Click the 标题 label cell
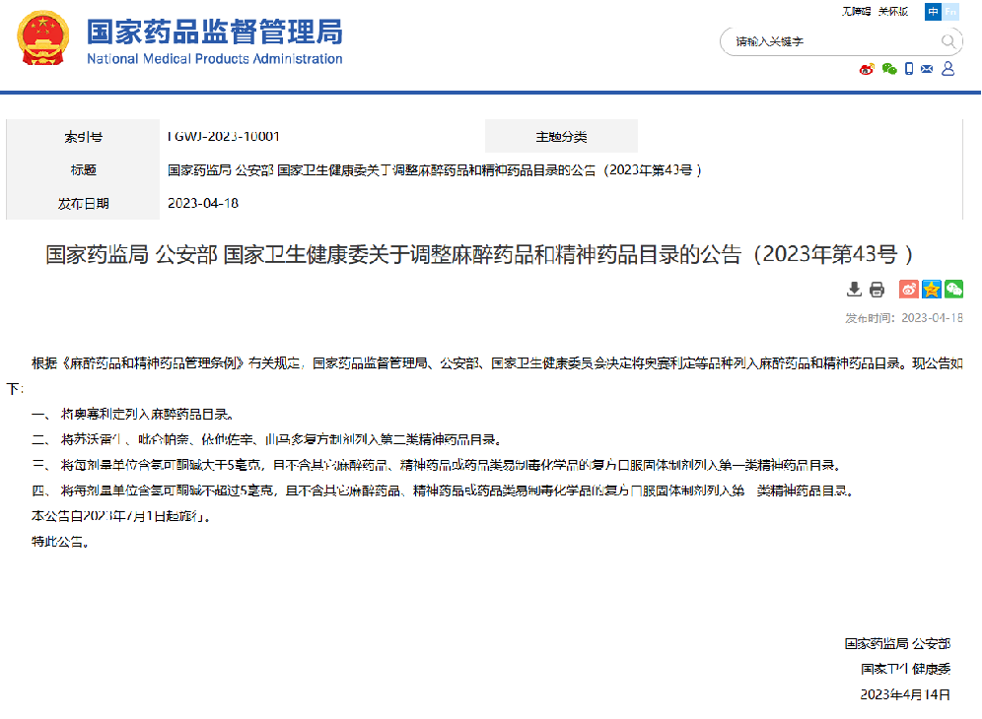The image size is (982, 719). [x=83, y=170]
